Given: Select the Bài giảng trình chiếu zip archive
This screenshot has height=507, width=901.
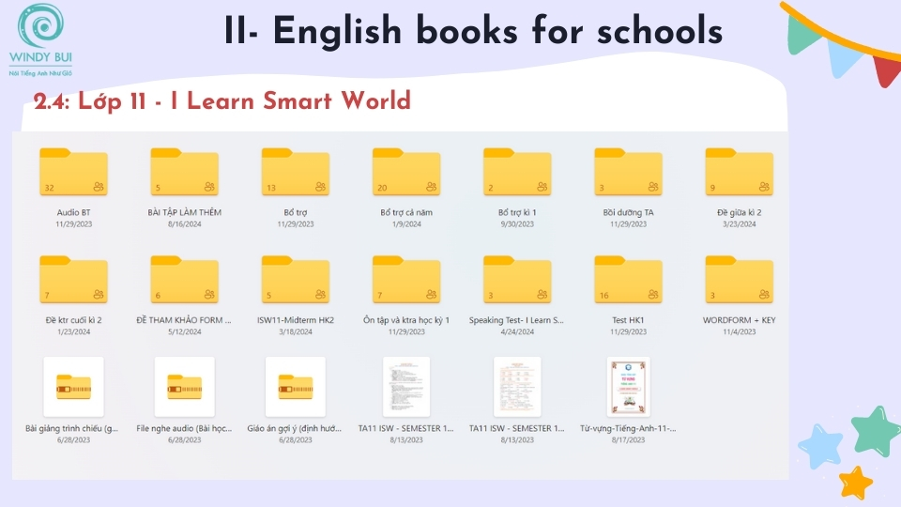Looking at the screenshot, I should (73, 386).
